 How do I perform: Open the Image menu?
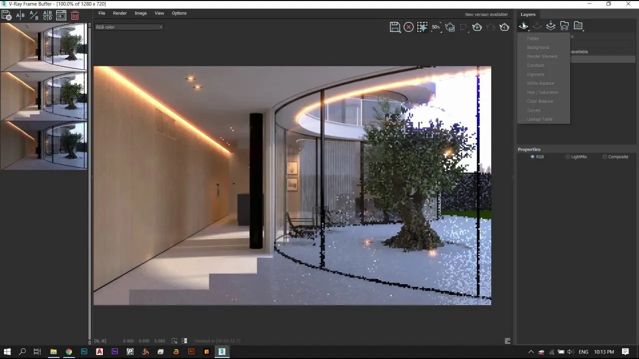coord(141,13)
